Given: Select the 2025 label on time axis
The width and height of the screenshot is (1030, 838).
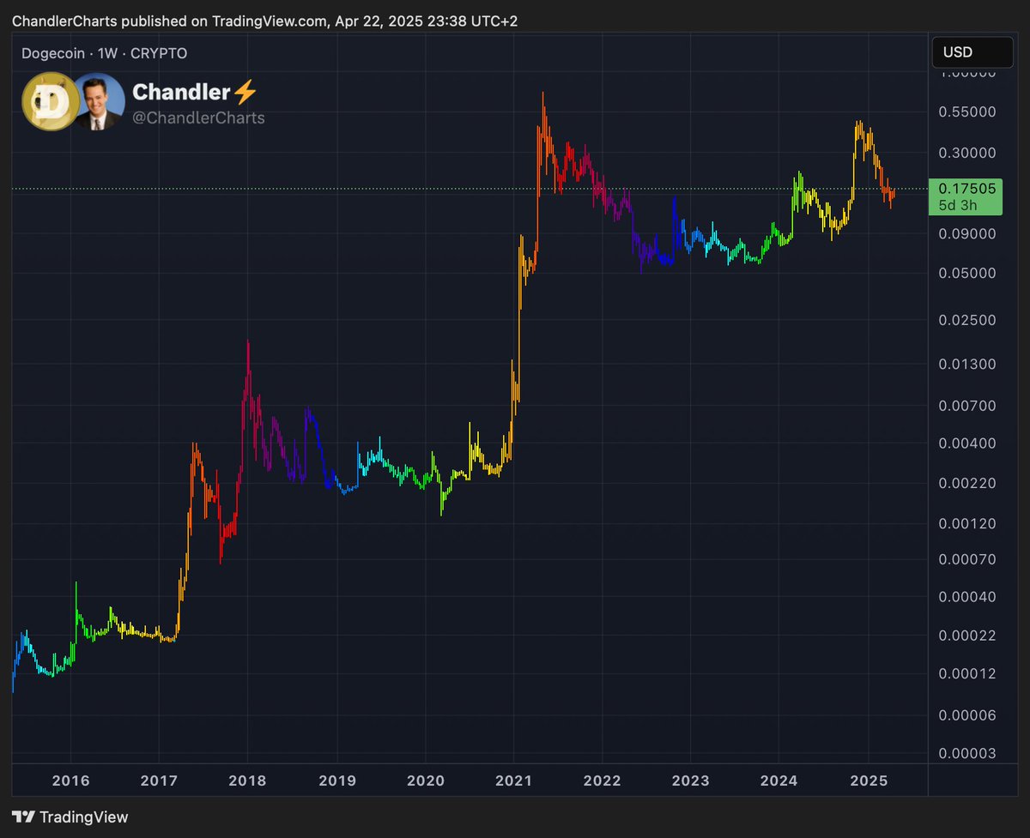Looking at the screenshot, I should pos(868,781).
